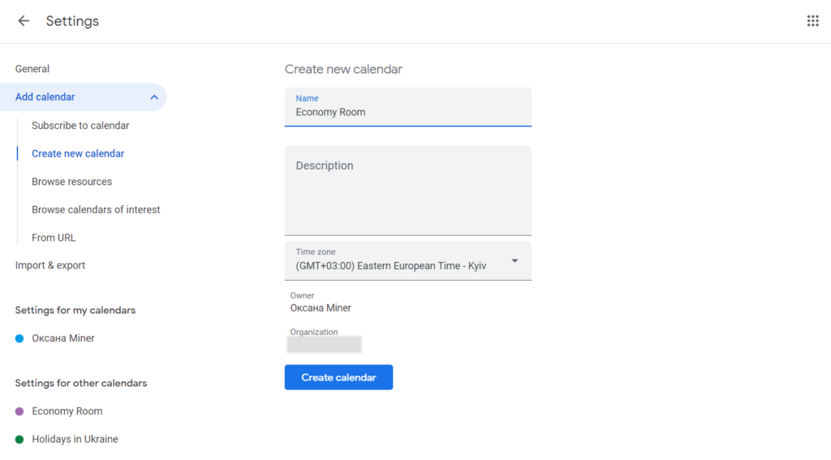Open settings for Оксана Miner calendar
The height and width of the screenshot is (460, 831).
[63, 338]
